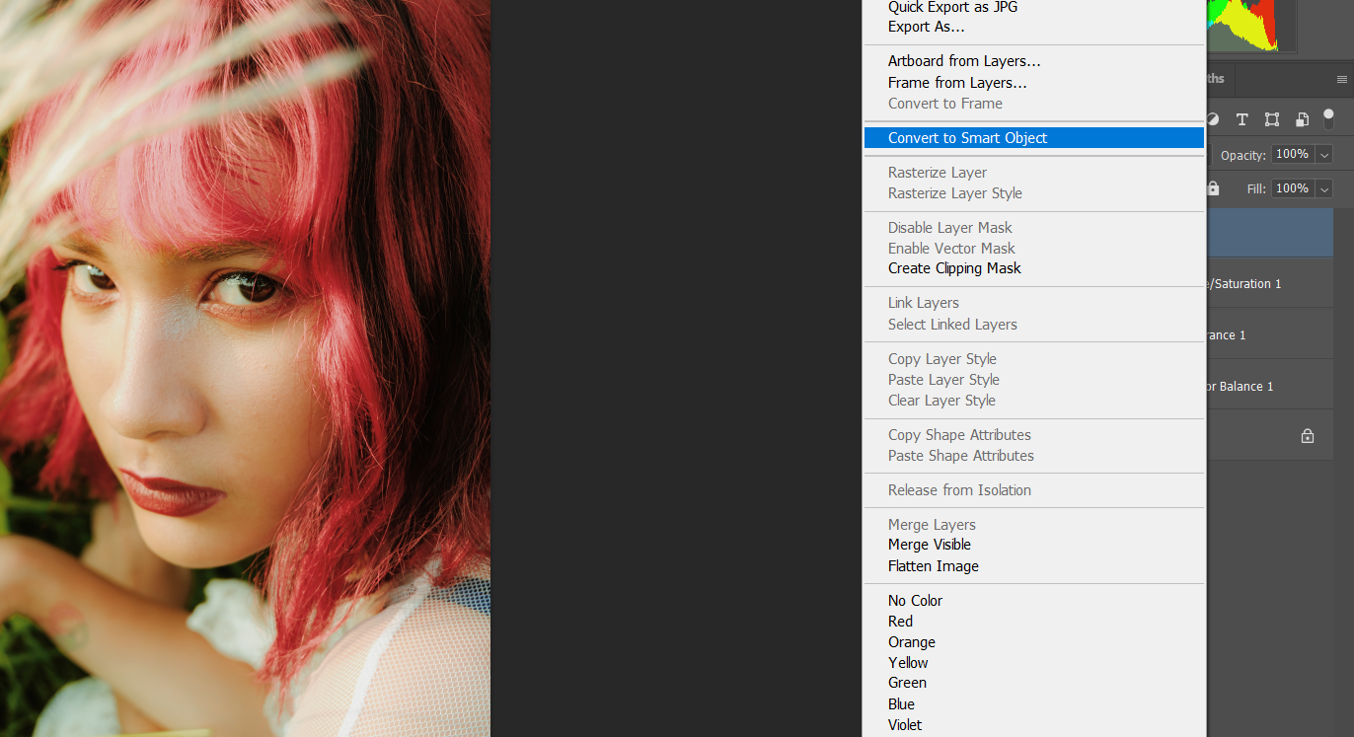The width and height of the screenshot is (1354, 737).
Task: Choose Merge Visible from the menu
Action: (x=929, y=545)
